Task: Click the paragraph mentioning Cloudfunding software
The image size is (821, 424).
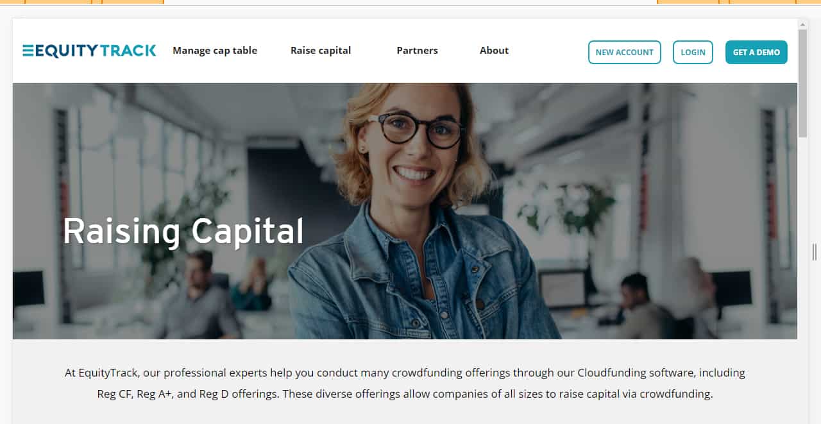Action: coord(405,383)
